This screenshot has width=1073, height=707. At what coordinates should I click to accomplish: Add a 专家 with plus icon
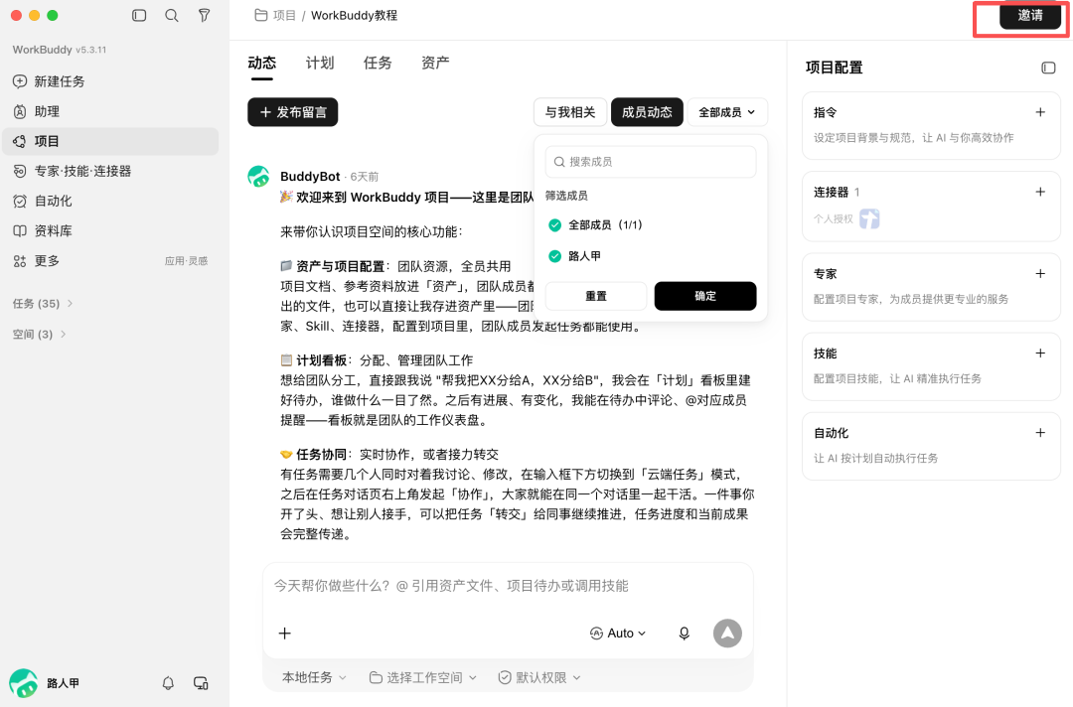pyautogui.click(x=1040, y=273)
